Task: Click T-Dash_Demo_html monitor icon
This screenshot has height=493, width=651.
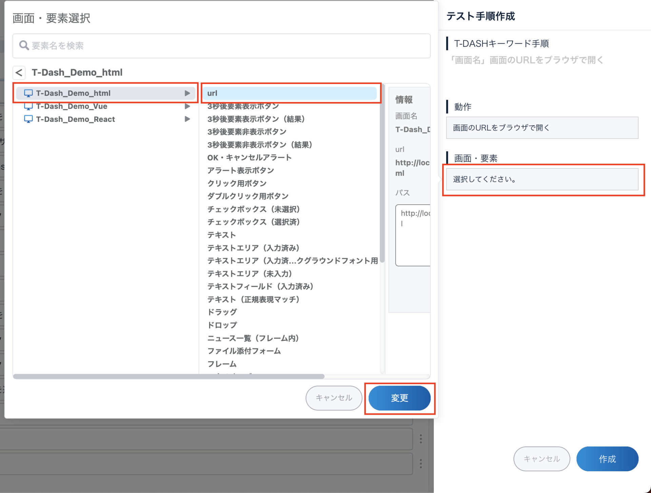Action: [x=28, y=93]
